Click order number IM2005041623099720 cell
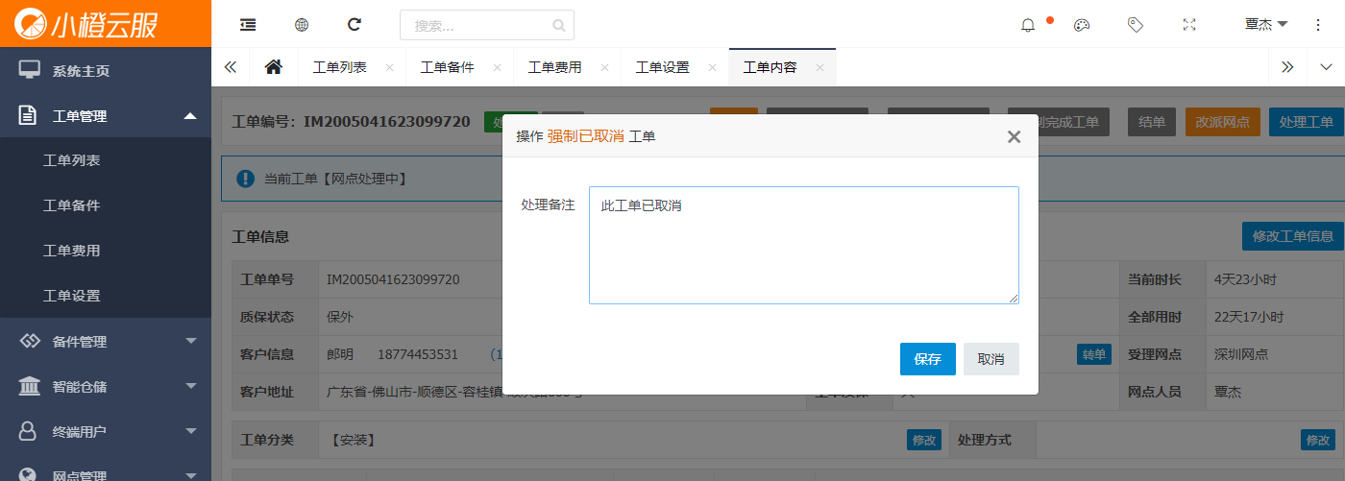This screenshot has width=1345, height=481. (x=393, y=279)
